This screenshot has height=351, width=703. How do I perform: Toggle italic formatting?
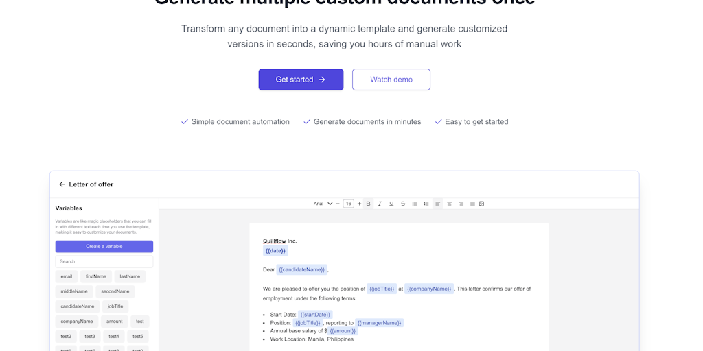[380, 204]
